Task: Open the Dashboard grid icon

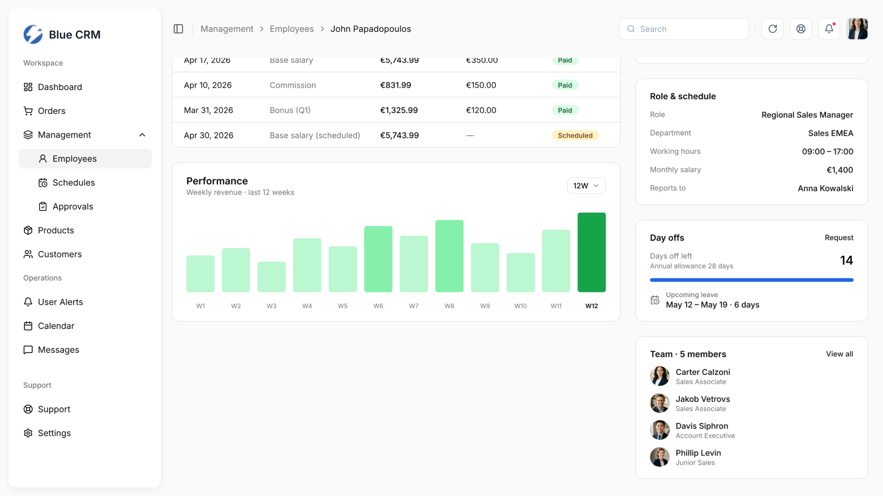Action: click(28, 87)
